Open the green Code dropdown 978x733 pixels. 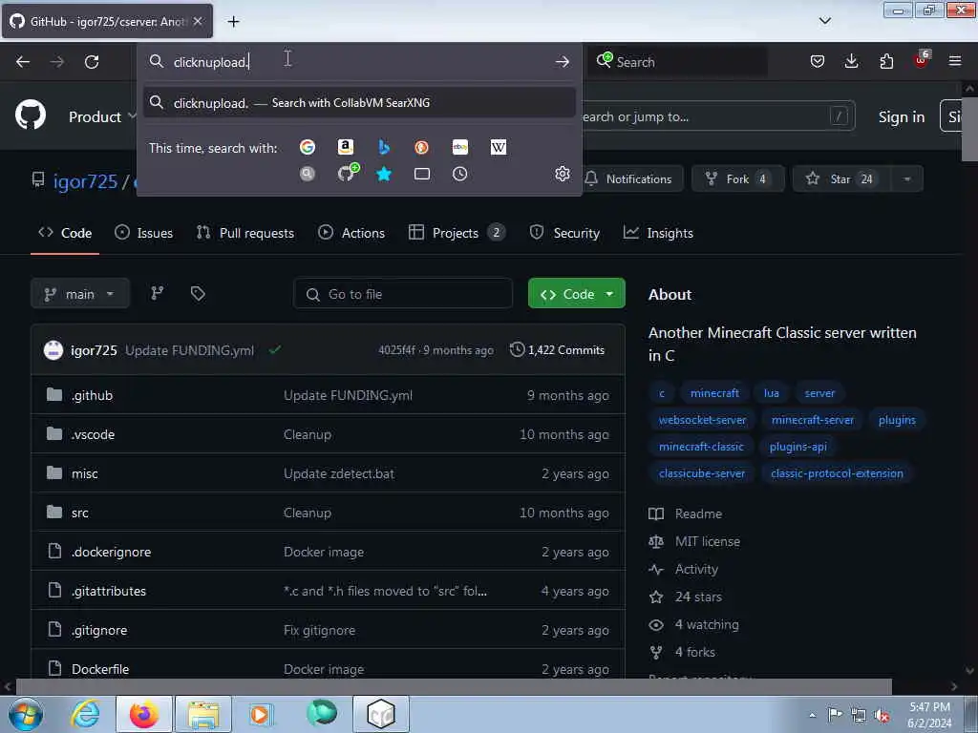[x=576, y=294]
